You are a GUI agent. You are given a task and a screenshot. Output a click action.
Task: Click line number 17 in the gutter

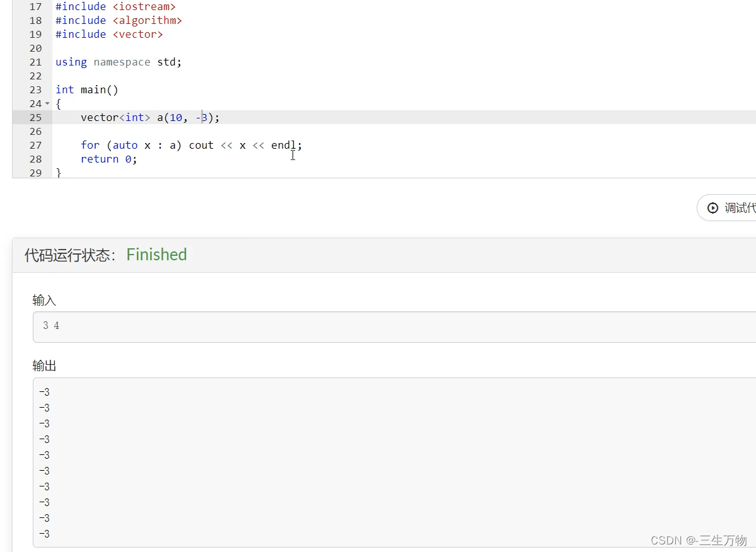(36, 7)
